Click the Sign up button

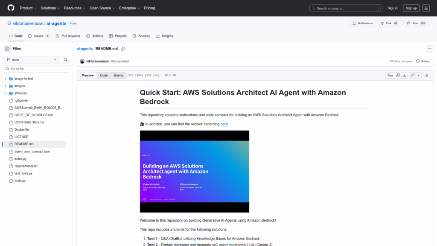point(411,8)
